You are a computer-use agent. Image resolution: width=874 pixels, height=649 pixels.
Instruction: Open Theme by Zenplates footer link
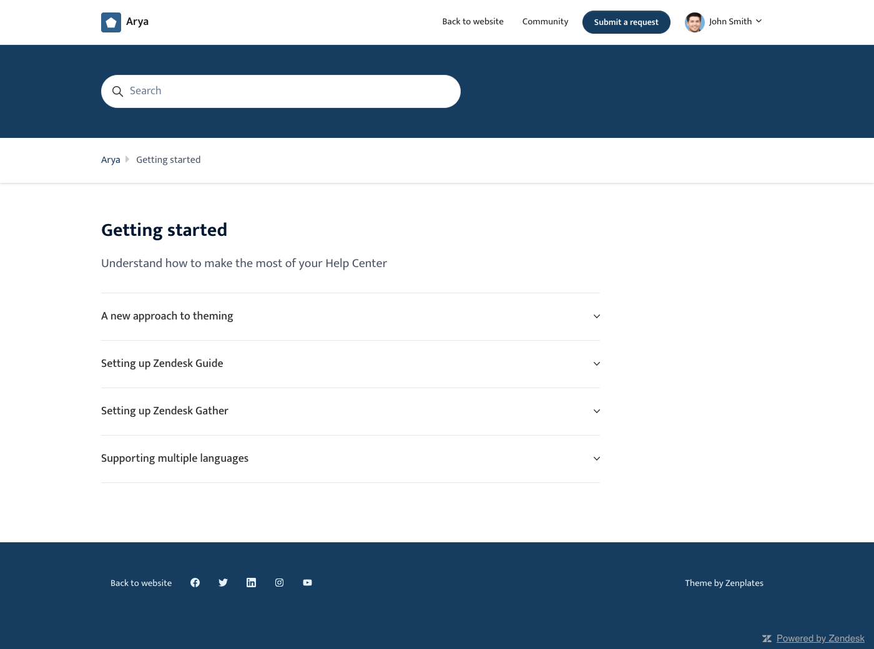click(724, 583)
